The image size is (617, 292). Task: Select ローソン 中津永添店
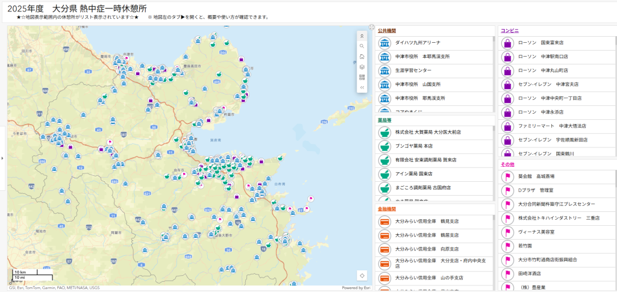tap(557, 113)
